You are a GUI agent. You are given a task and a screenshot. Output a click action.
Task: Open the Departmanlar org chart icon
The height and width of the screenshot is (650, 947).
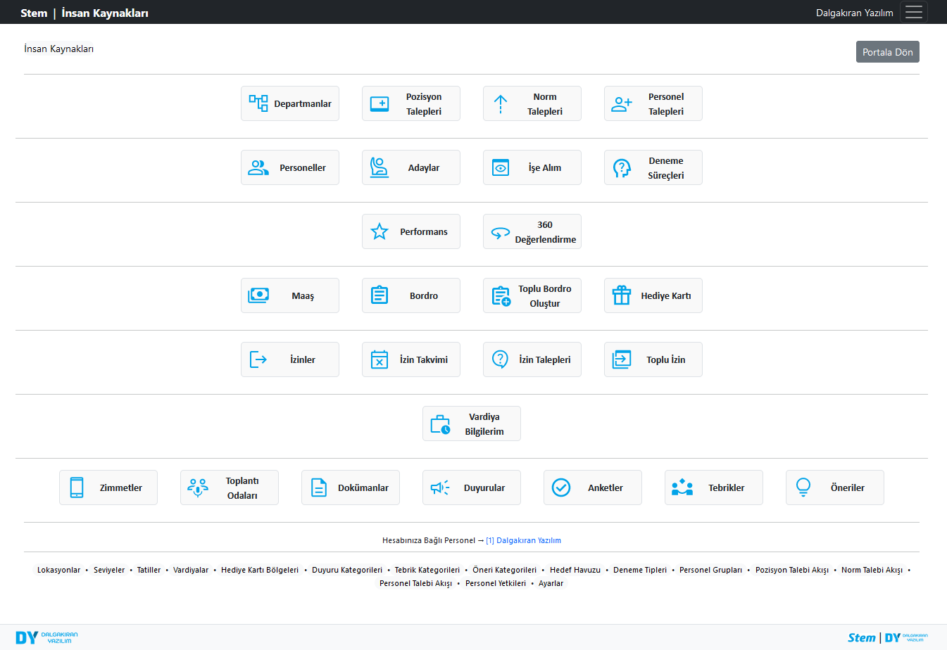point(258,103)
